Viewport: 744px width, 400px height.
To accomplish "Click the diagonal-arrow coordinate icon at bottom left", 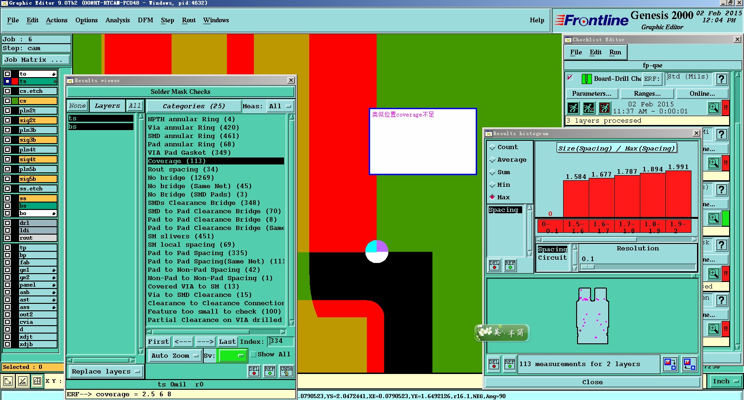I will (x=8, y=381).
